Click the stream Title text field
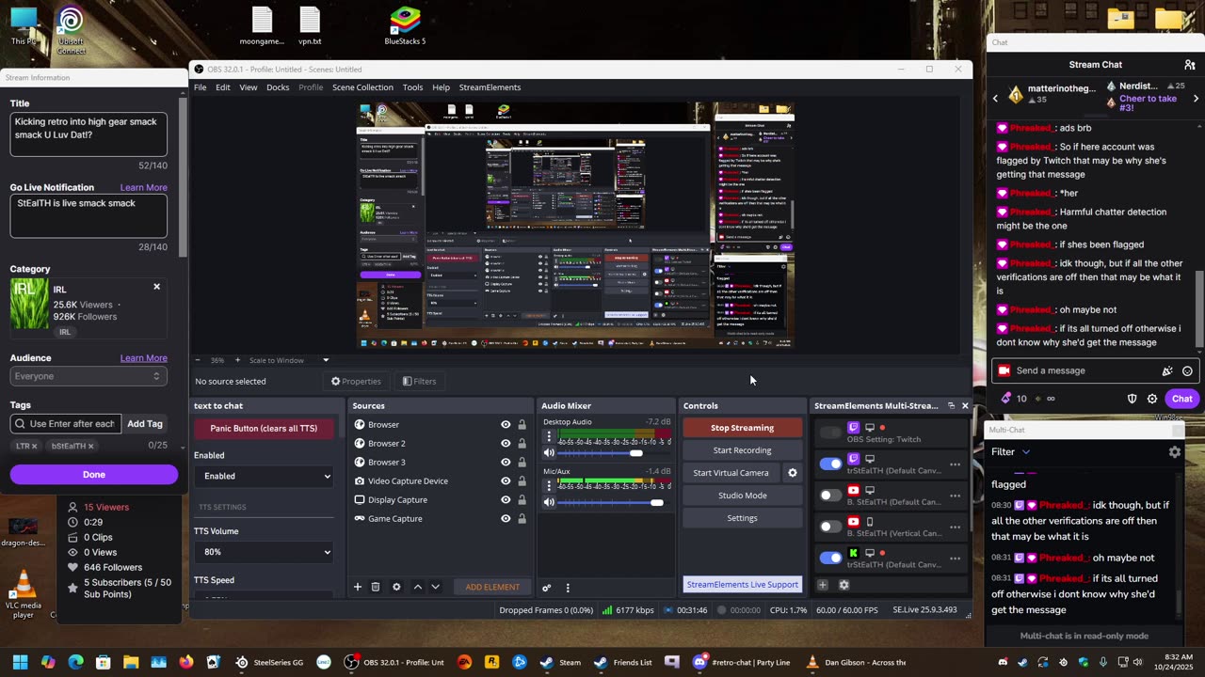The width and height of the screenshot is (1205, 677). coord(88,134)
